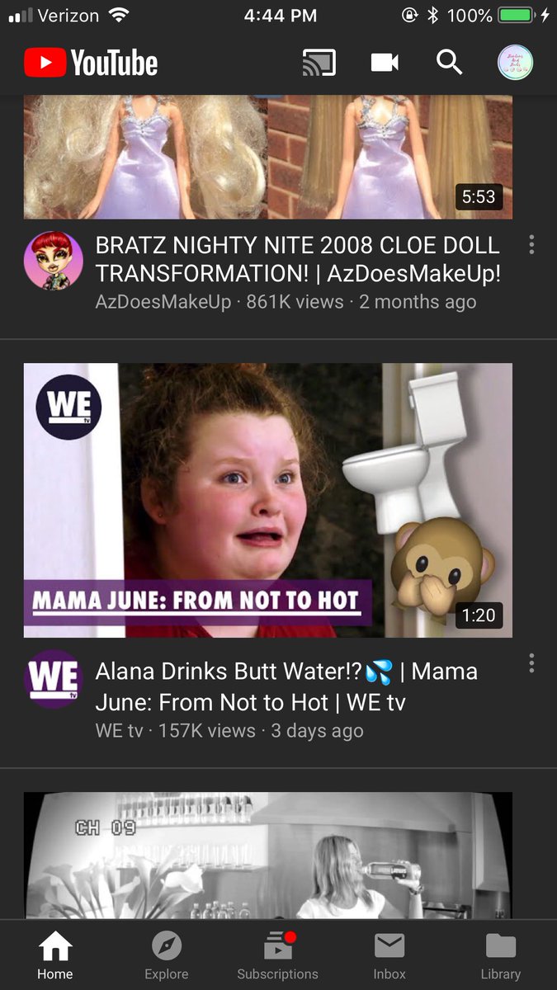Open WE tv channel avatar icon
This screenshot has height=990, width=557.
(54, 678)
